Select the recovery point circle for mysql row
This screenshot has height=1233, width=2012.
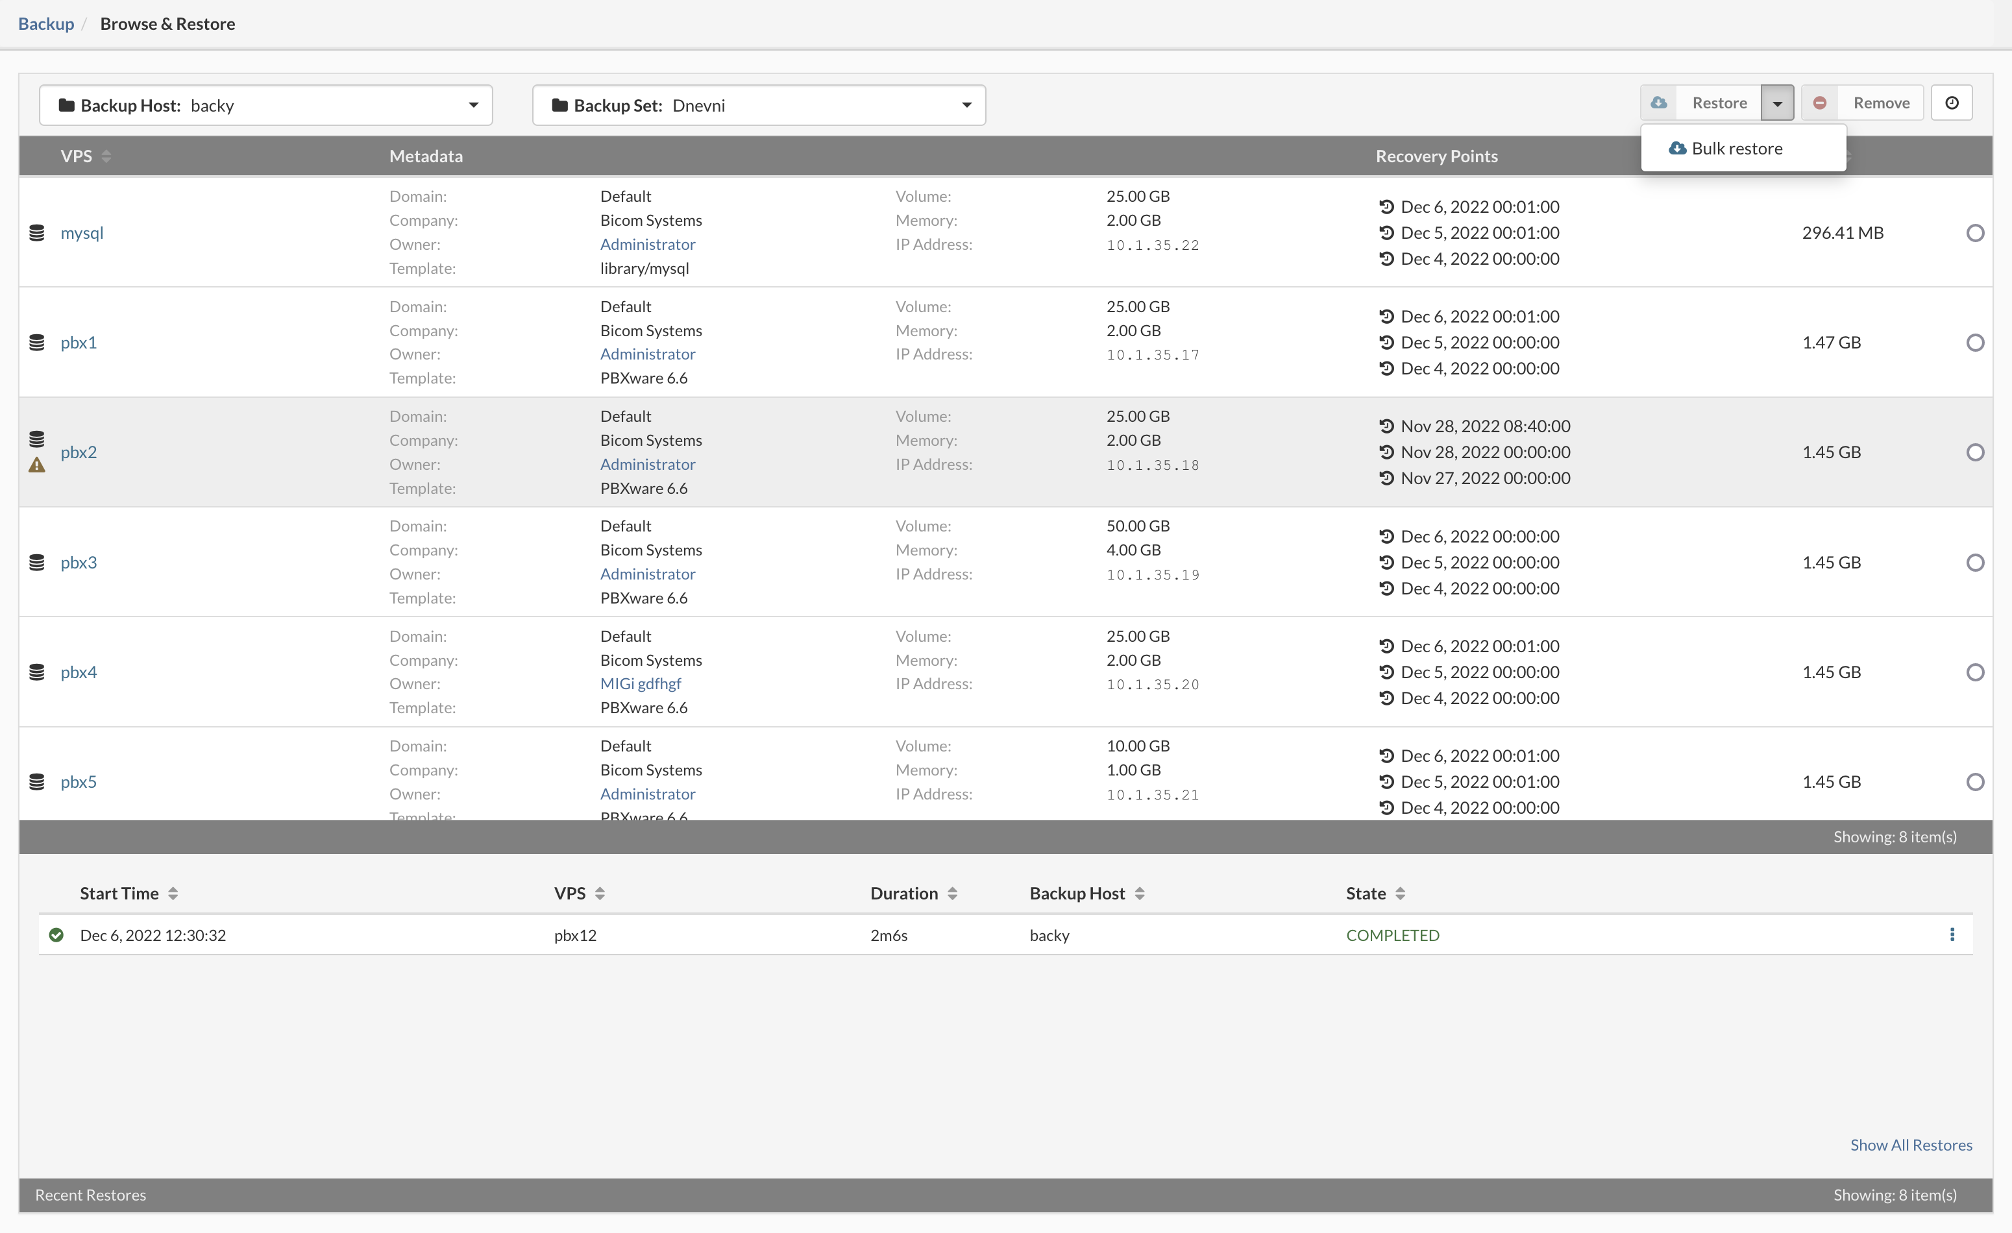tap(1975, 233)
